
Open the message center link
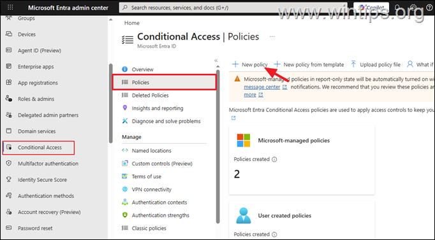point(262,87)
